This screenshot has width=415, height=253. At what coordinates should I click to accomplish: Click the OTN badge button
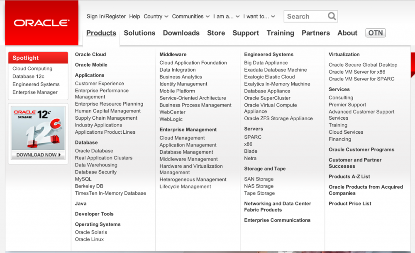point(375,33)
